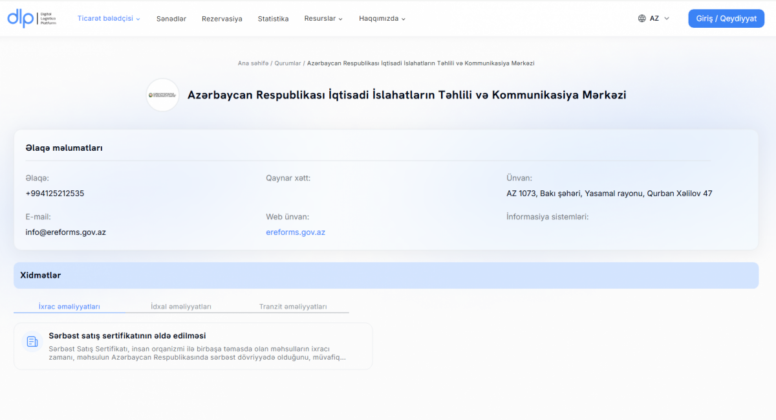The height and width of the screenshot is (420, 776).
Task: Click the address AZ 1073, Bakı şəhəri text
Action: tap(609, 193)
